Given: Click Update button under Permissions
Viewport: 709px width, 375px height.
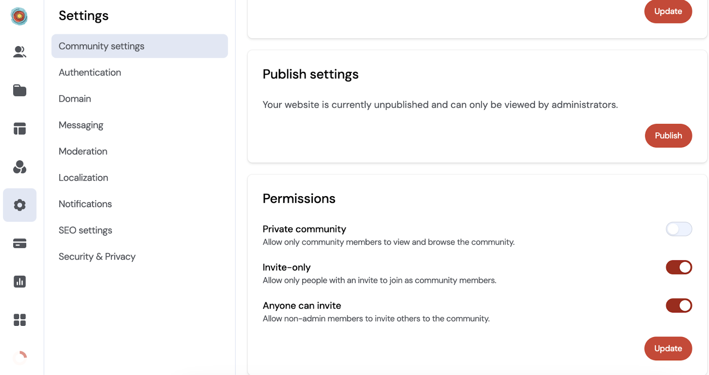Looking at the screenshot, I should 668,348.
